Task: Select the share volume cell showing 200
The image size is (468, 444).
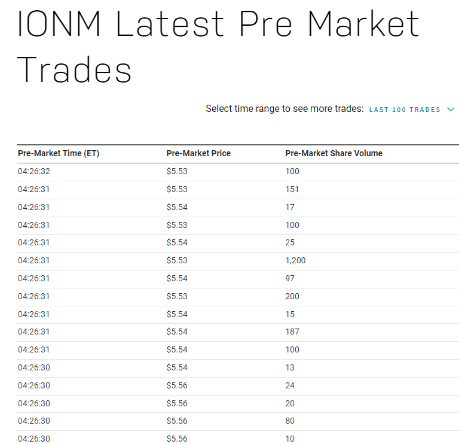Action: [292, 297]
